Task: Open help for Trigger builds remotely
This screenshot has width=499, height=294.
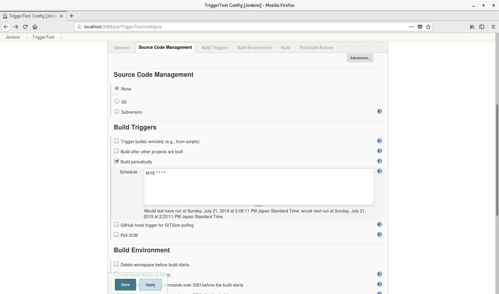Action: pyautogui.click(x=380, y=141)
